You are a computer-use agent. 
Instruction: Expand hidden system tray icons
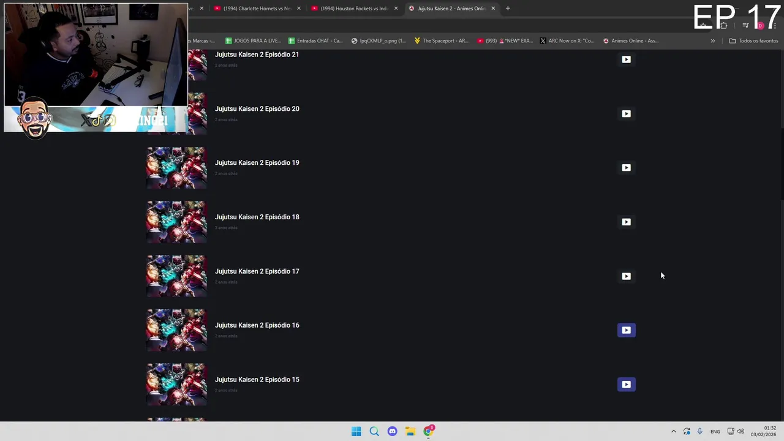[674, 431]
